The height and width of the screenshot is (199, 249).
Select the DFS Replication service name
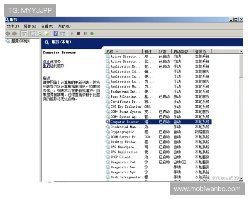coord(124,152)
